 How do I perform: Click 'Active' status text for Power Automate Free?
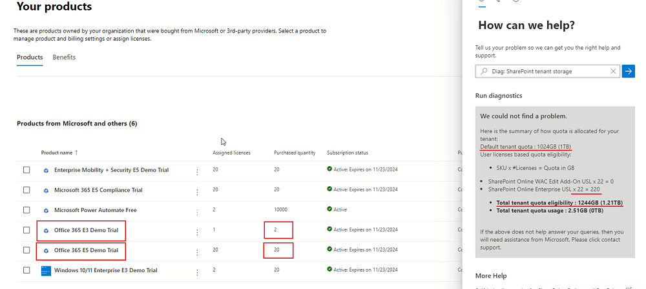click(x=340, y=210)
